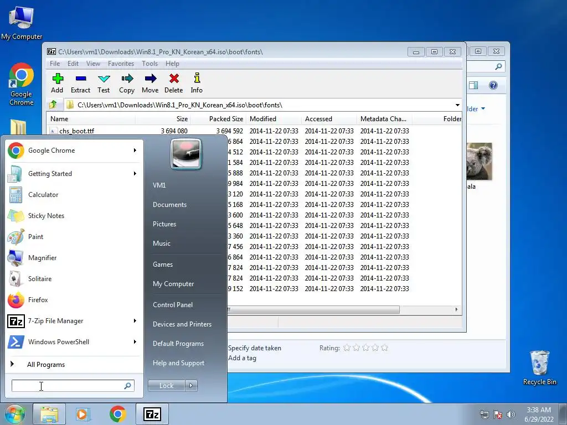Viewport: 567px width, 425px height.
Task: Click the Copy toolbar icon
Action: pyautogui.click(x=127, y=84)
